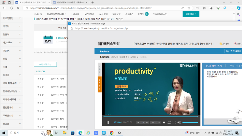Image resolution: width=242 pixels, height=136 pixels.
Task: Select the 일반화질 standard quality tab
Action: (x=100, y=84)
